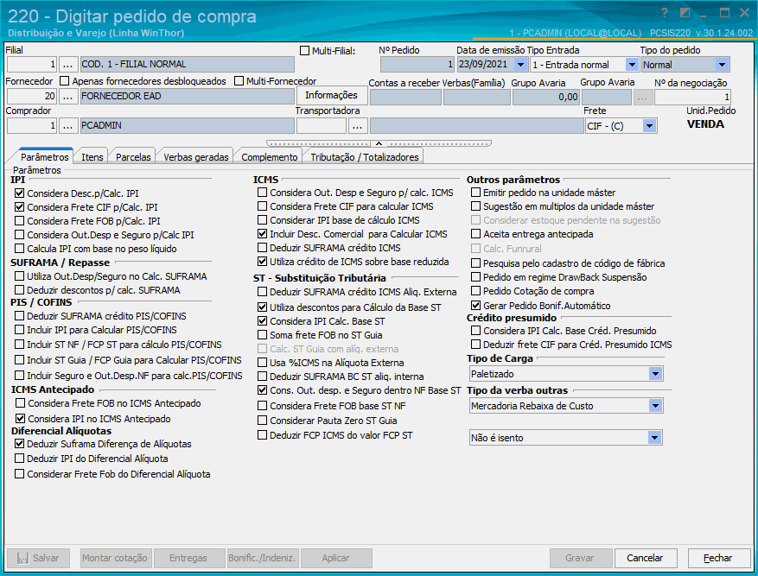The height and width of the screenshot is (576, 758).
Task: Enable Incluir IPI para Calcular PIS/COFINS
Action: [x=19, y=330]
